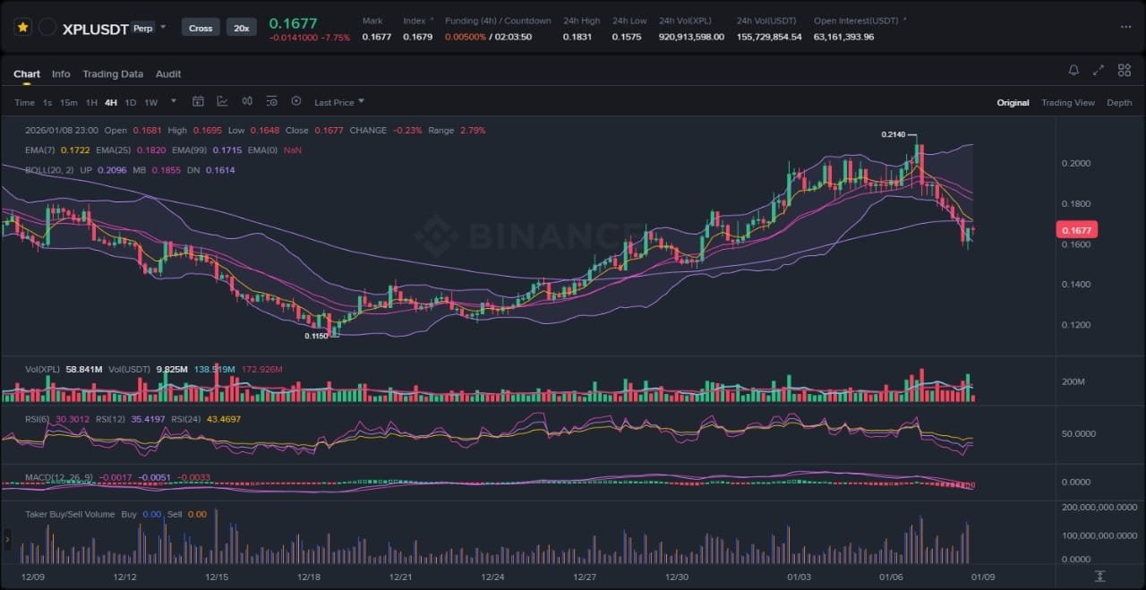Click the funding rate 0.00500% value
1146x590 pixels.
click(x=466, y=37)
